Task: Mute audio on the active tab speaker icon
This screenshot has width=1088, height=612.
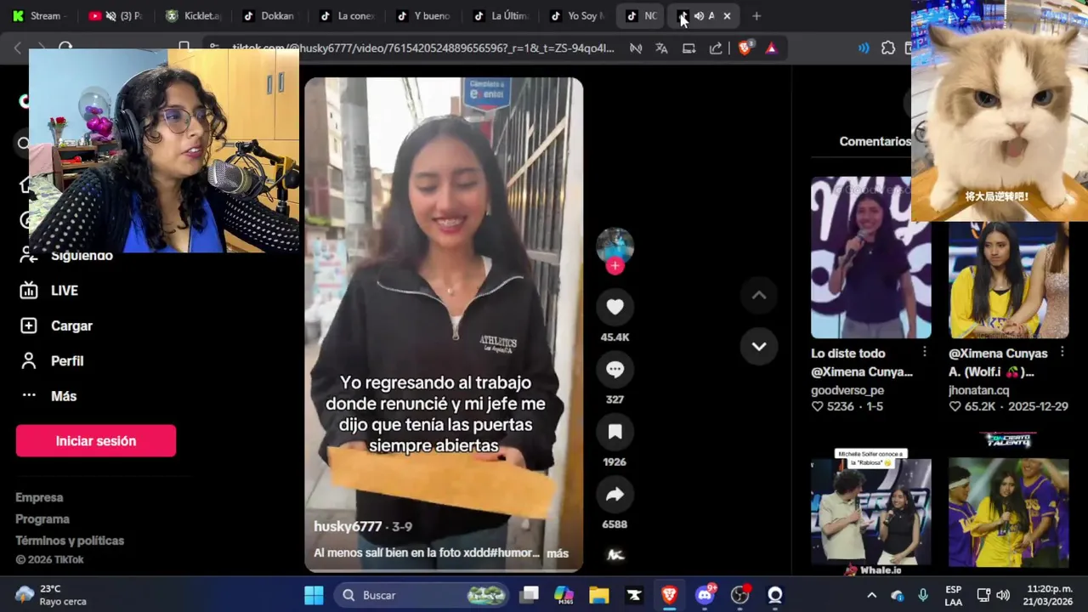Action: click(699, 15)
